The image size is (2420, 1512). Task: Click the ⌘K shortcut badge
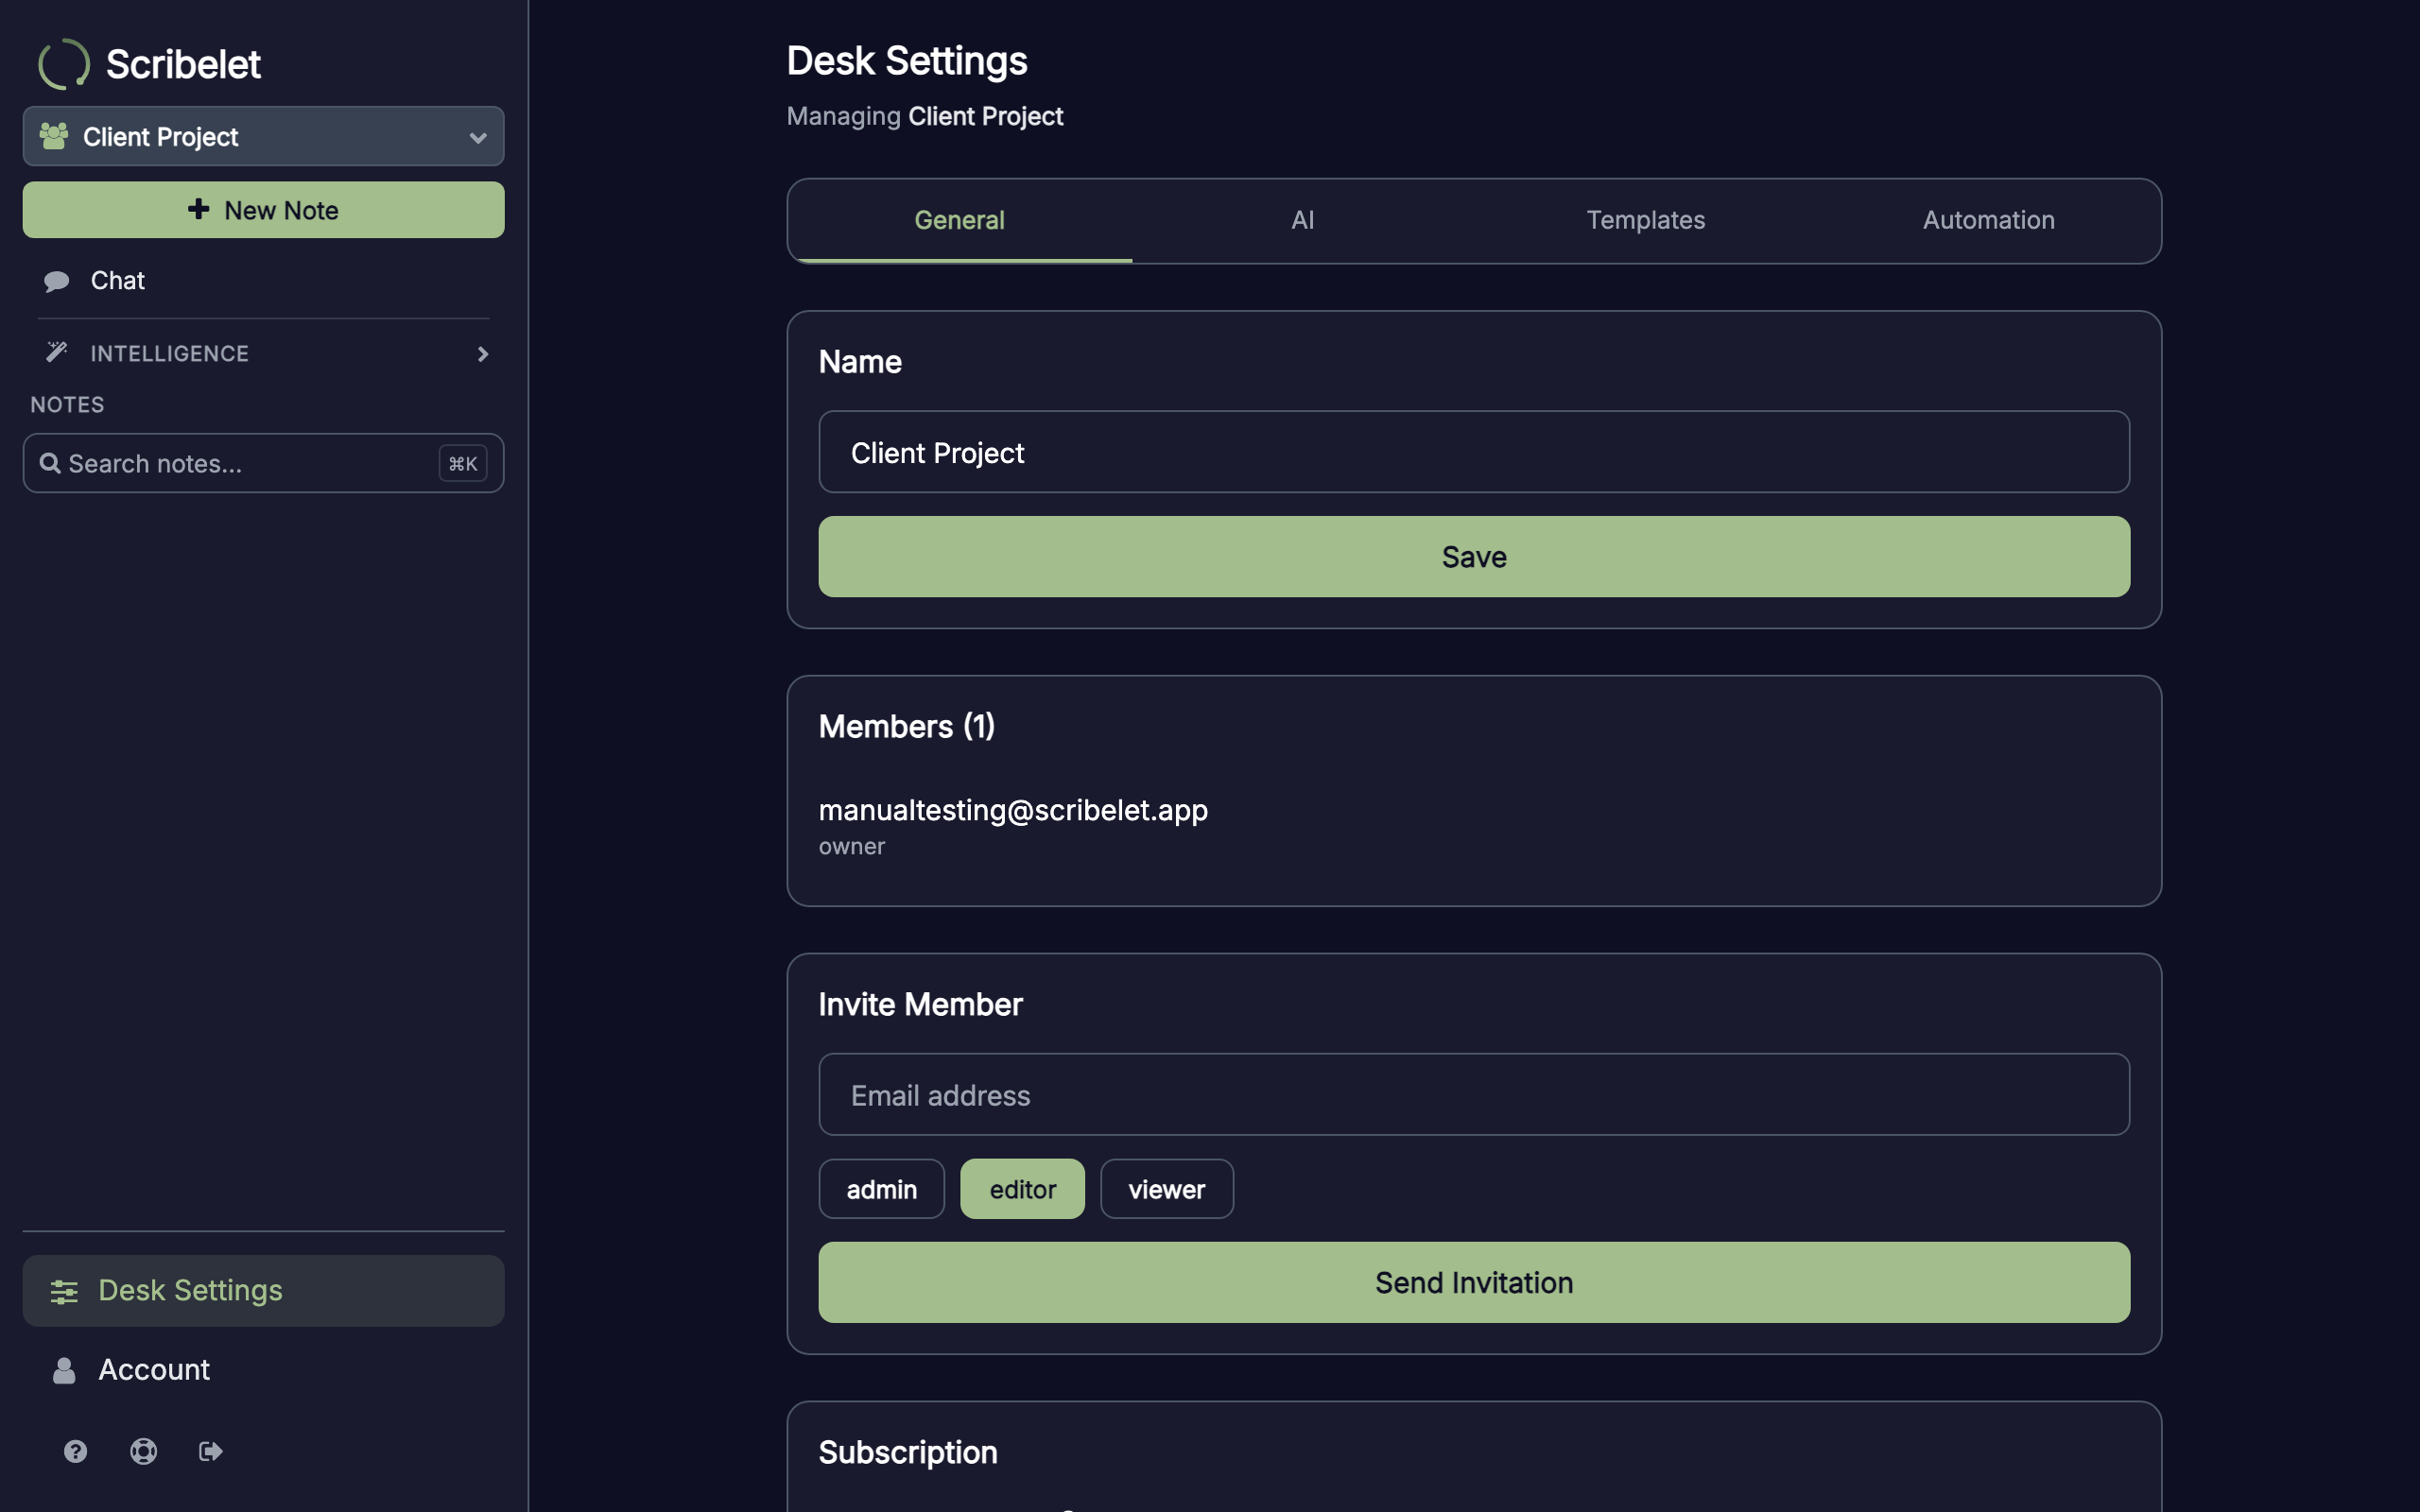pyautogui.click(x=463, y=463)
